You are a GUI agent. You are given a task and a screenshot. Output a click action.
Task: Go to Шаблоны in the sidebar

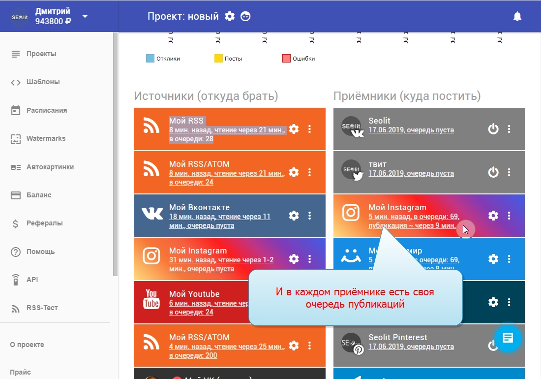tap(43, 82)
